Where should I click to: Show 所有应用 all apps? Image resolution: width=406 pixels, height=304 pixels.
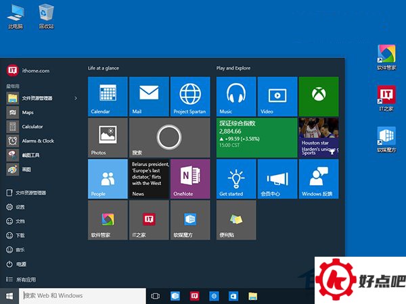(x=21, y=280)
